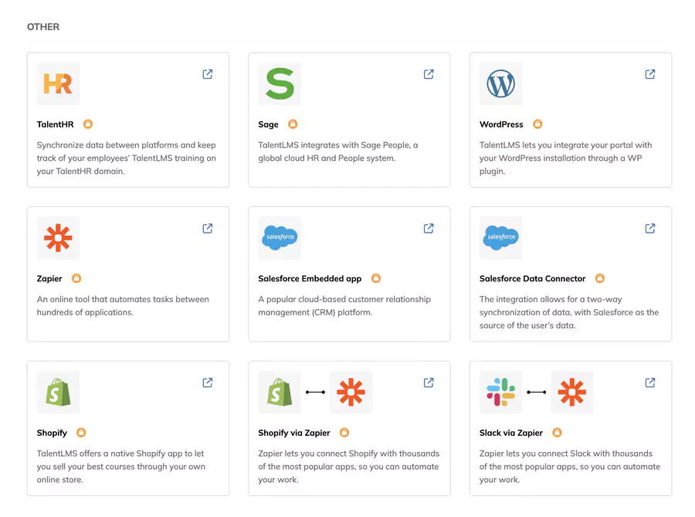Click the Salesforce Embedded app cloud logo

[x=279, y=237]
